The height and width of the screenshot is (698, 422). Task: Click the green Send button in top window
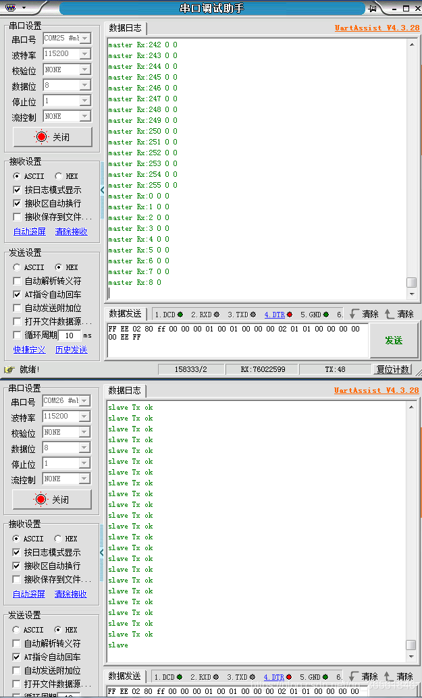click(x=394, y=340)
